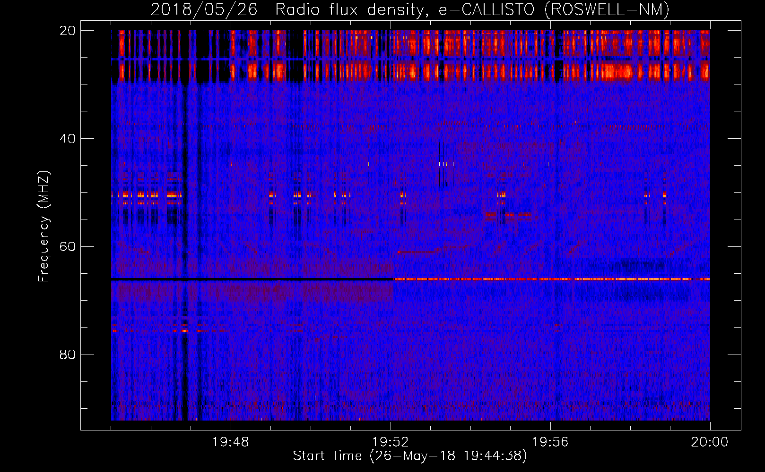Viewport: 765px width, 472px height.
Task: Click the '80' frequency tick label
Action: coord(68,354)
